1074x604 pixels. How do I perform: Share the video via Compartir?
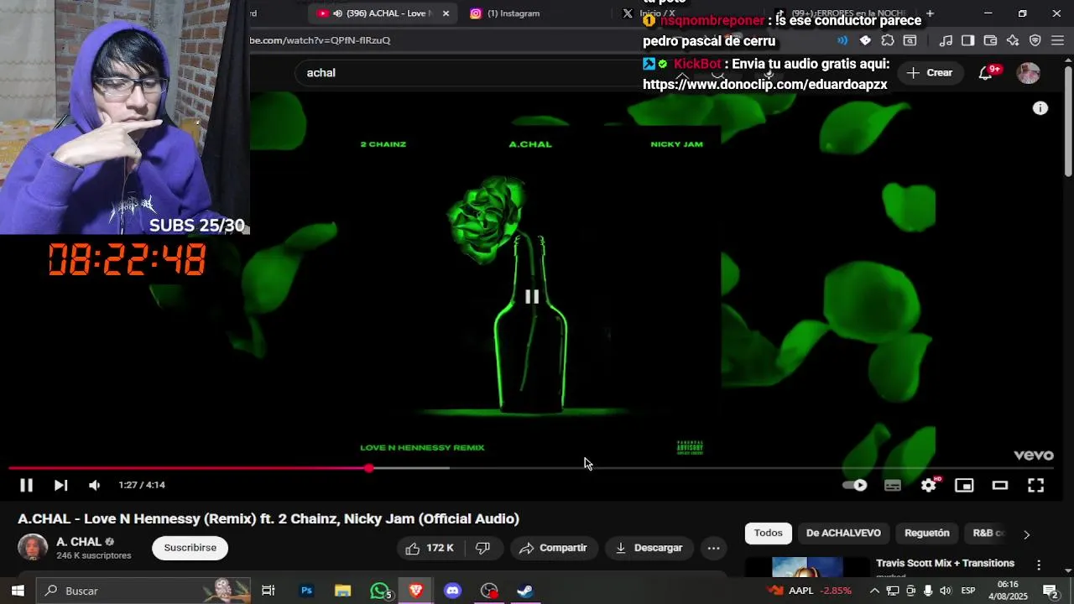coord(553,548)
